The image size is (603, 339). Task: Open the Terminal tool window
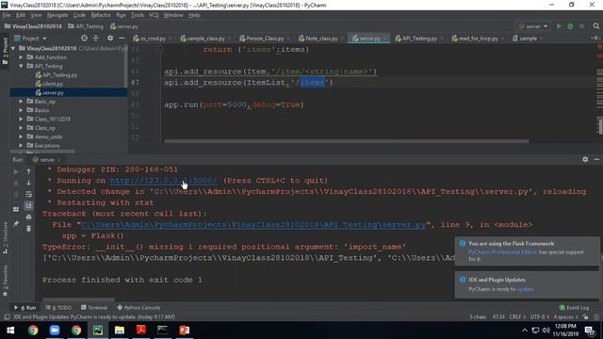94,308
